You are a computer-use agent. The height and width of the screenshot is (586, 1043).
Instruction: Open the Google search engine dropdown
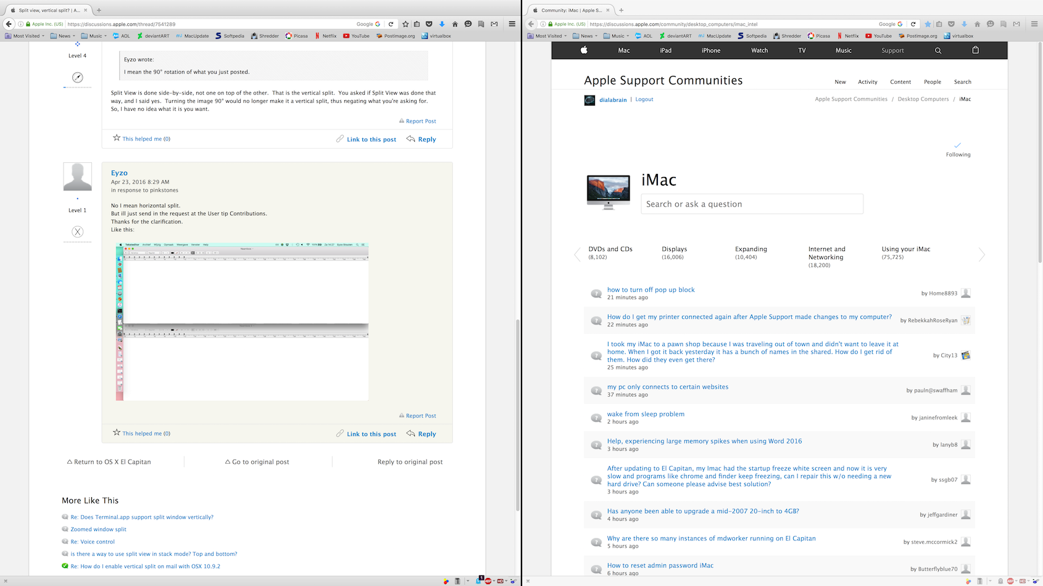coord(368,23)
